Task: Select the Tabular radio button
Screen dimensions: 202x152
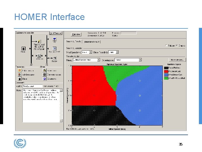Action: 166,46
